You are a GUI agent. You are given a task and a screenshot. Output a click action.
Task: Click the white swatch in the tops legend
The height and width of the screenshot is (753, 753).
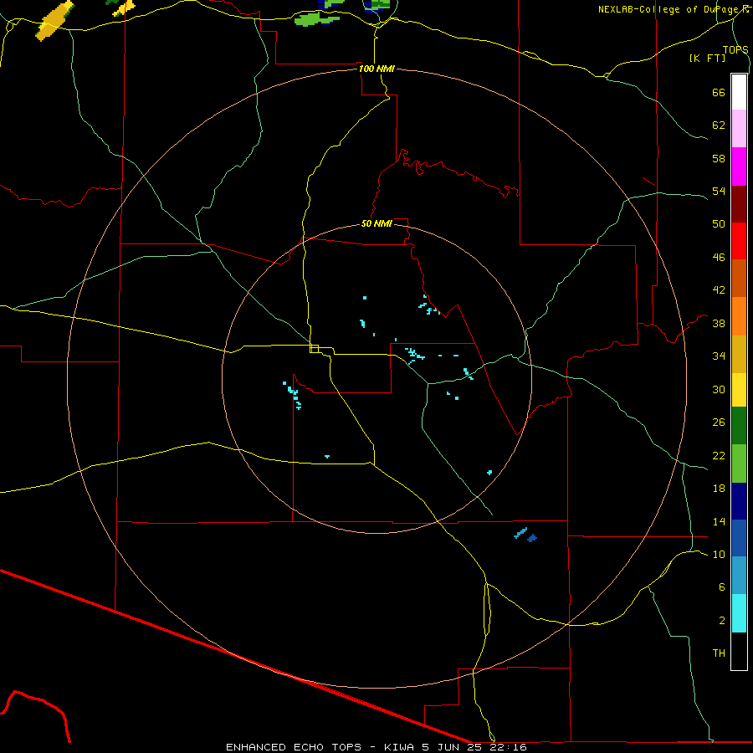point(739,92)
